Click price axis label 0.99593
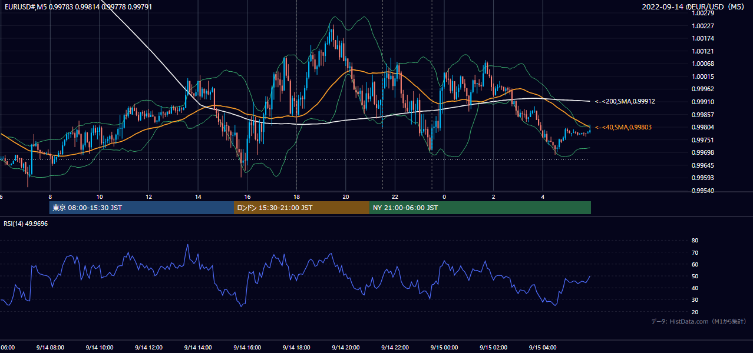The height and width of the screenshot is (353, 753). coord(704,178)
